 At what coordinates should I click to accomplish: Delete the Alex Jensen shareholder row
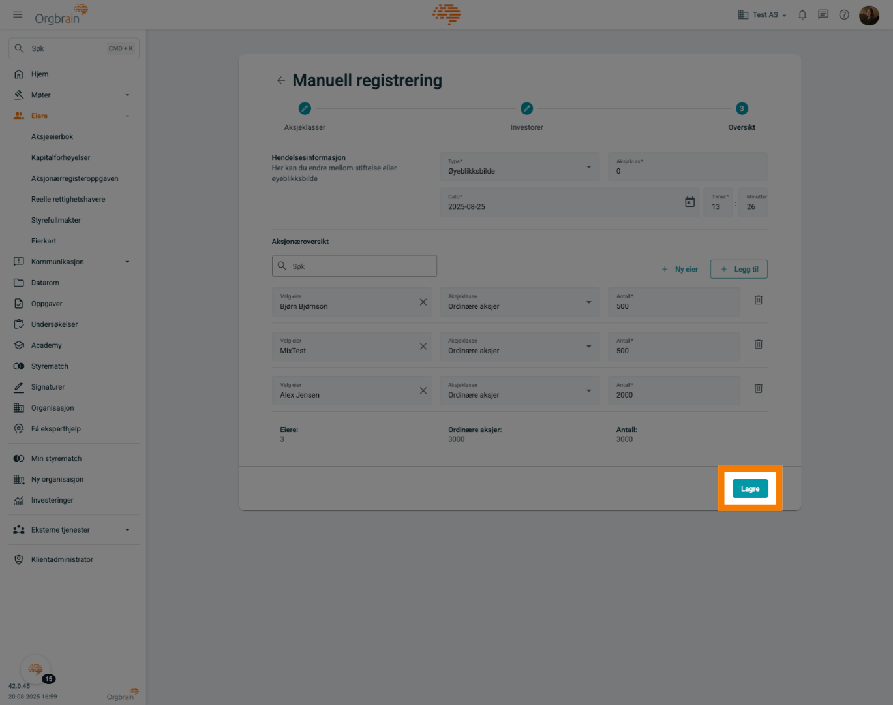(x=759, y=389)
